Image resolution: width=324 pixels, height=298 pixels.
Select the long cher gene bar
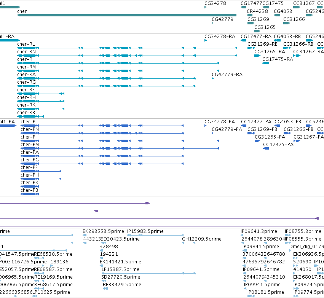click(127, 15)
